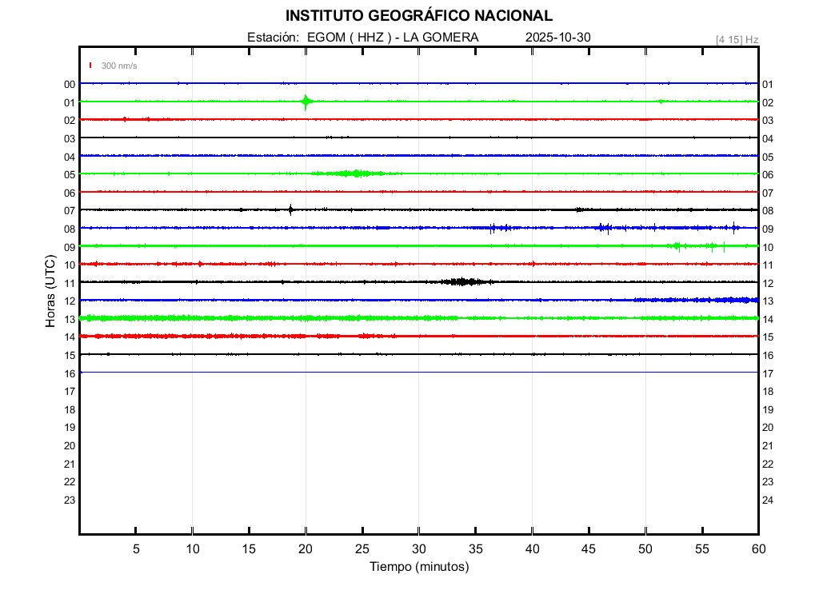The width and height of the screenshot is (819, 614).
Task: Click the 60 tick label on the time axis
Action: (x=757, y=548)
